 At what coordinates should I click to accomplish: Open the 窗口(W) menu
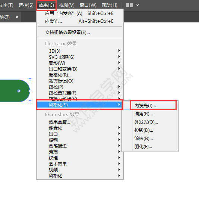tap(88, 5)
